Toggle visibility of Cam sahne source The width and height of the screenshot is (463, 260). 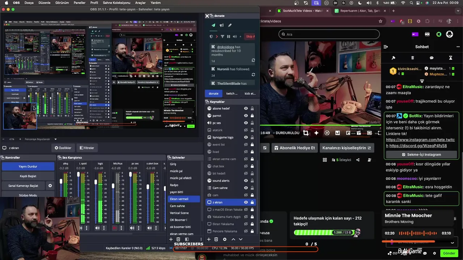click(246, 188)
